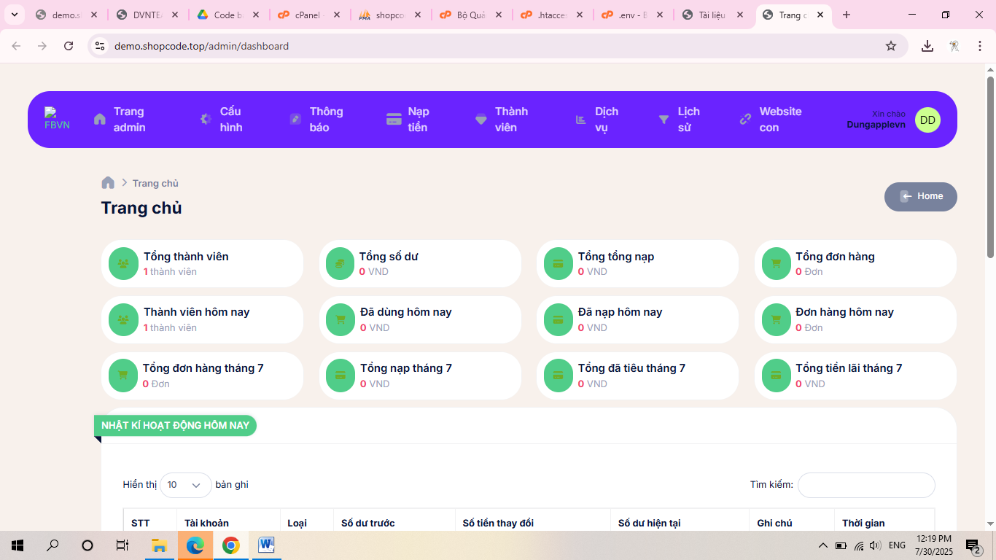The image size is (996, 560).
Task: Click the card icon beside Tổng tổng nạp
Action: pos(559,264)
